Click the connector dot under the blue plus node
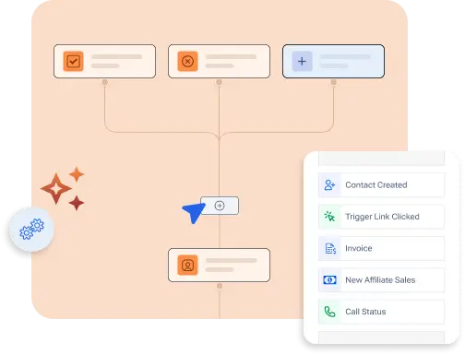 [333, 82]
